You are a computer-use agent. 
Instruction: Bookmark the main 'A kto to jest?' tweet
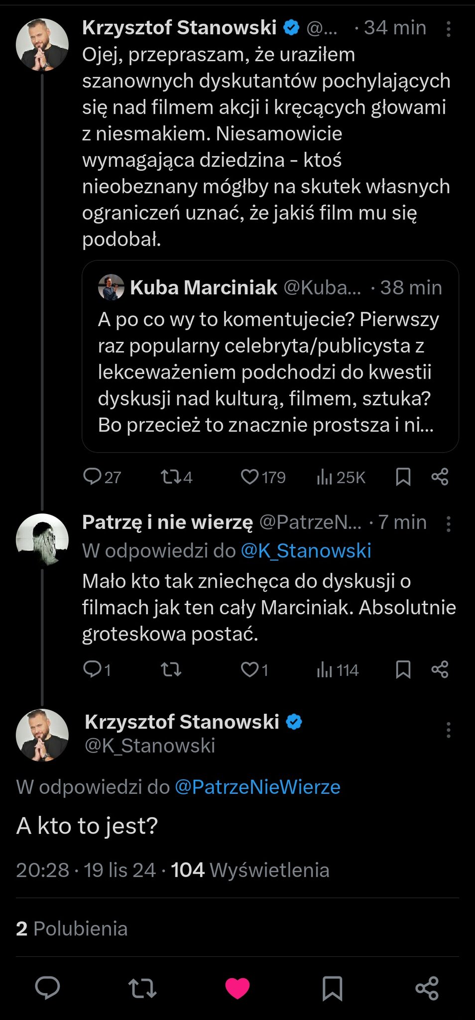tap(332, 988)
